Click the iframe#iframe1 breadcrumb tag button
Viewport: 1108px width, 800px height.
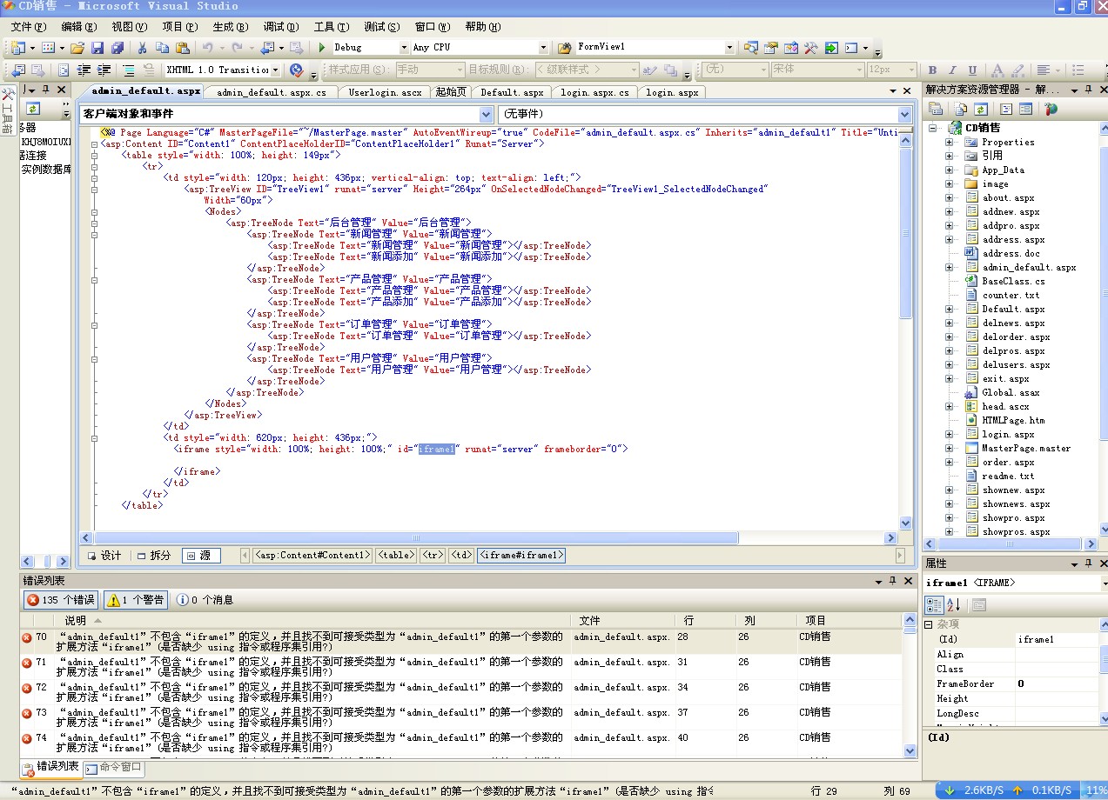(x=521, y=555)
